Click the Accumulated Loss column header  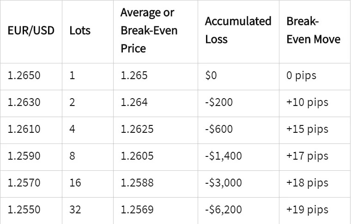238,31
